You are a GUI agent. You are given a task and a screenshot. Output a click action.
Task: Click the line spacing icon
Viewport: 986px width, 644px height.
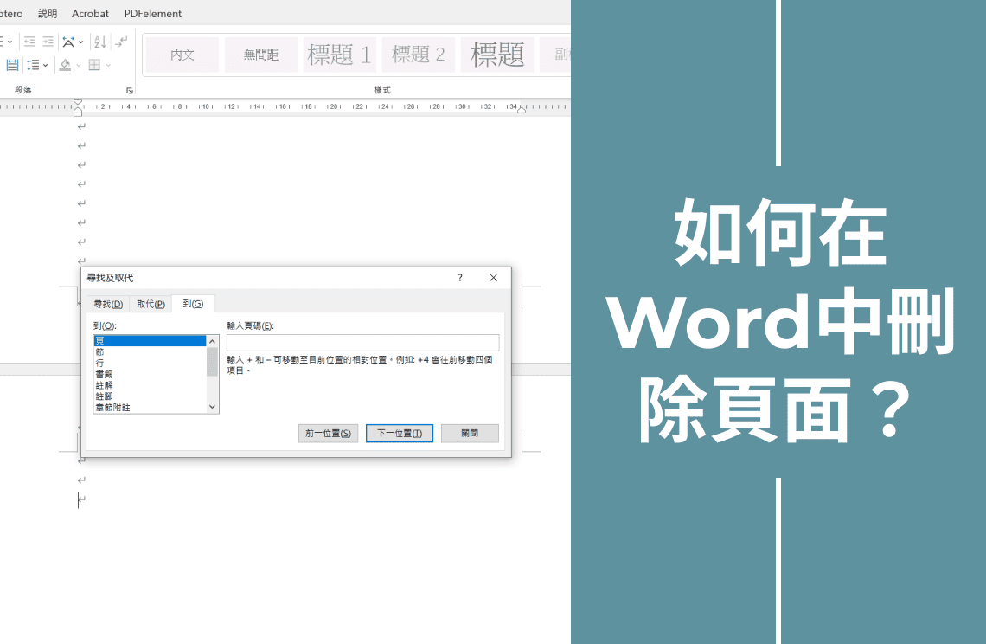click(33, 65)
